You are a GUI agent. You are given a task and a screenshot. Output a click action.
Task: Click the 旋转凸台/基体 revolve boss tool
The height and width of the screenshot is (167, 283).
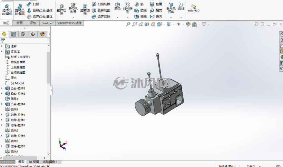[20, 10]
